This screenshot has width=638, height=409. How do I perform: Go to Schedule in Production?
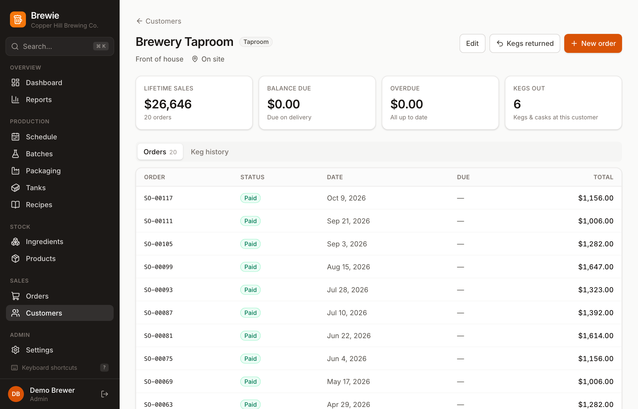coord(60,137)
